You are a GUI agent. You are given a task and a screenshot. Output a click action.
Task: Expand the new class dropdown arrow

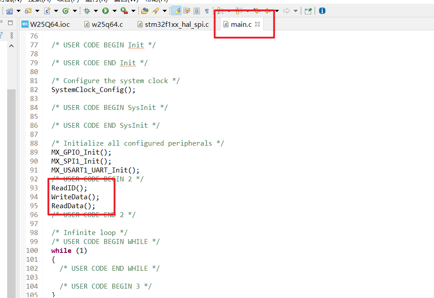tap(75, 11)
